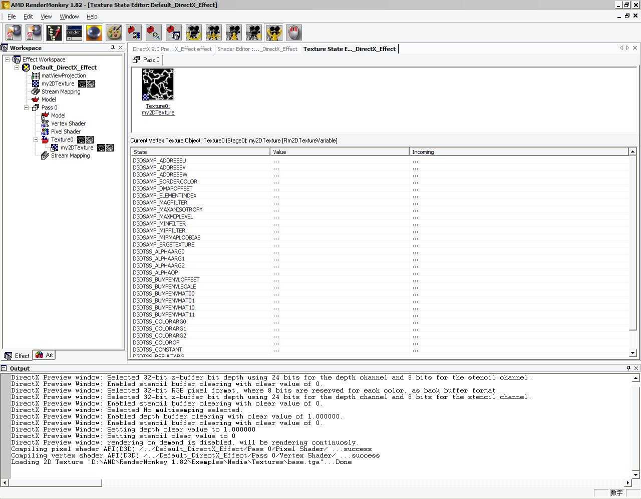Viewport: 641px width, 499px height.
Task: Select the D3DSAMP_ADDRESSU state row
Action: [380, 160]
